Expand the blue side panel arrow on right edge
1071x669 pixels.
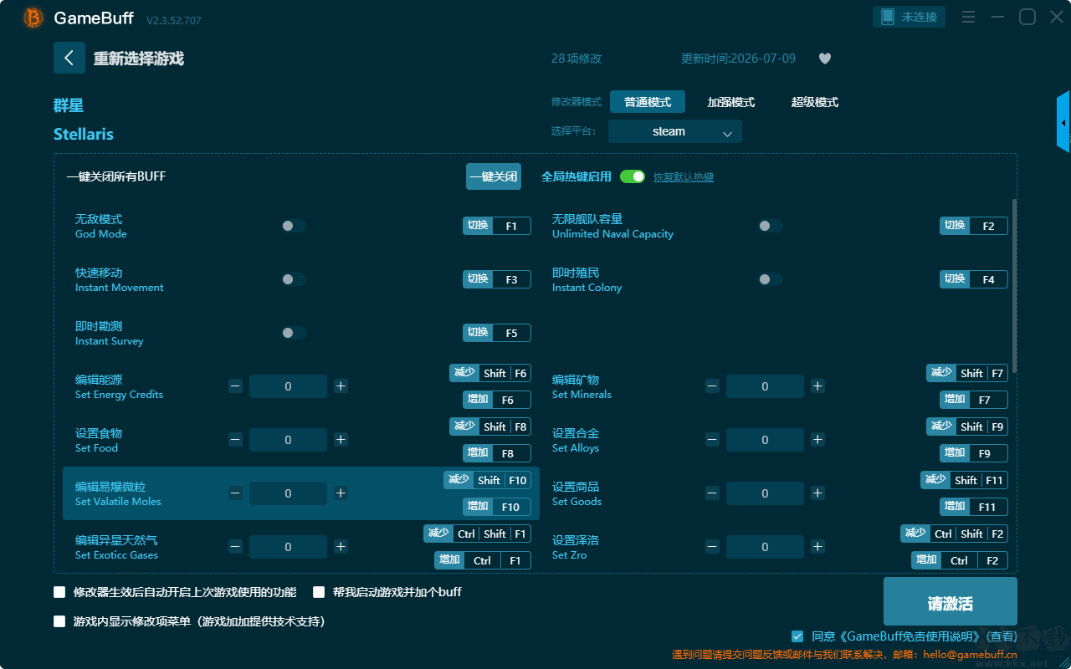tap(1063, 122)
